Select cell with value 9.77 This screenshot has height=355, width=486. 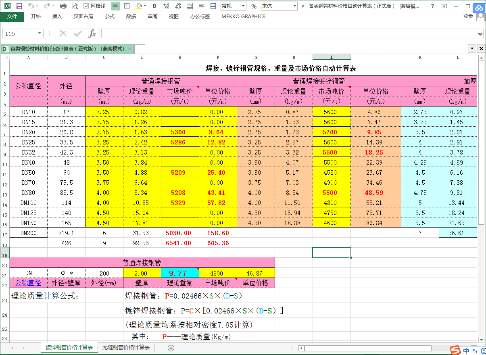click(180, 273)
